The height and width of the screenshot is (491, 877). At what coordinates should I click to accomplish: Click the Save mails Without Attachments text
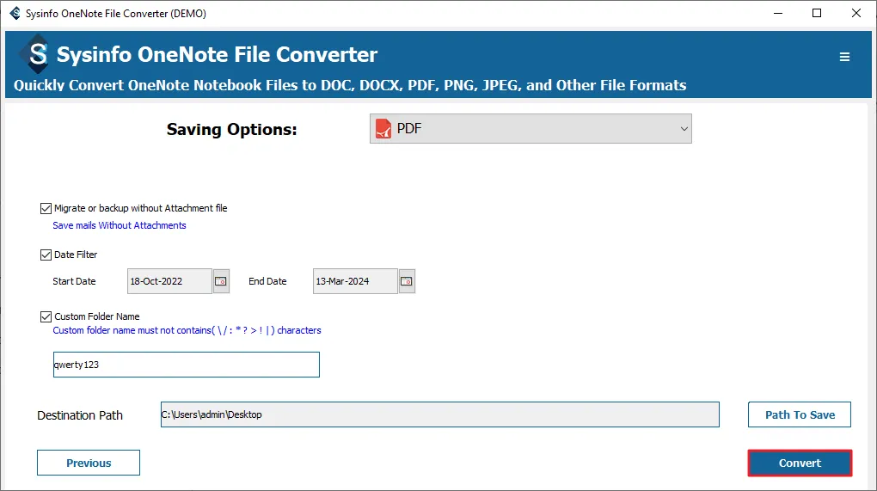[x=120, y=225]
